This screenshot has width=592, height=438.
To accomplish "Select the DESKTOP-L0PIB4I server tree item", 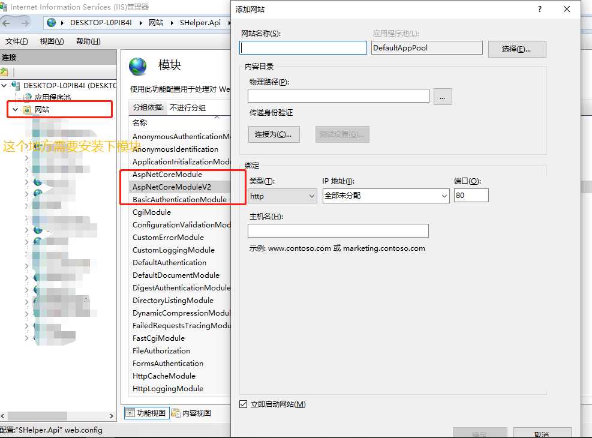I will click(x=70, y=85).
